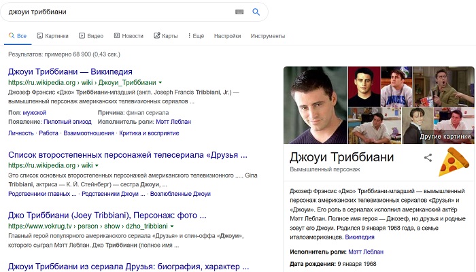
Task: Open the Работа sitelink
Action: pyautogui.click(x=48, y=133)
